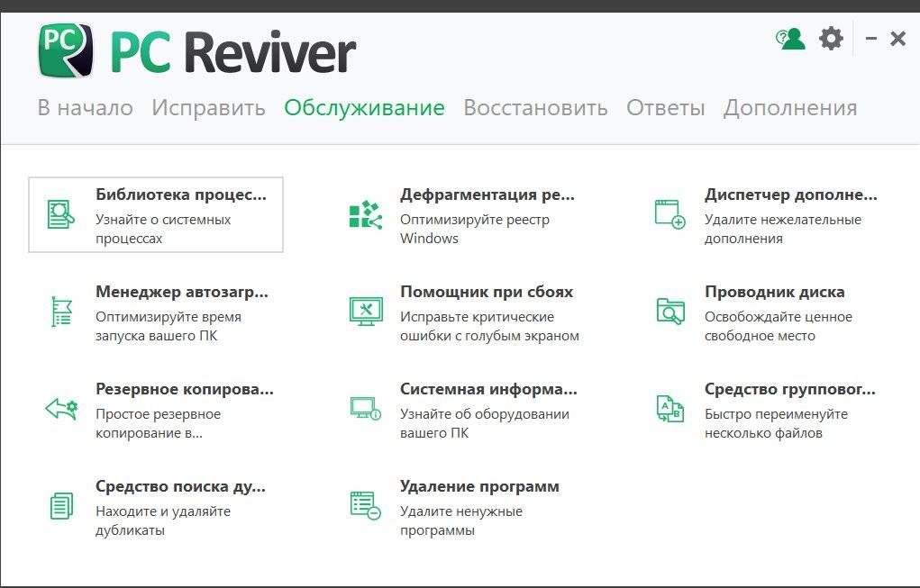Screen dimensions: 920x588
Task: Open the Дополнения tab
Action: click(x=790, y=108)
